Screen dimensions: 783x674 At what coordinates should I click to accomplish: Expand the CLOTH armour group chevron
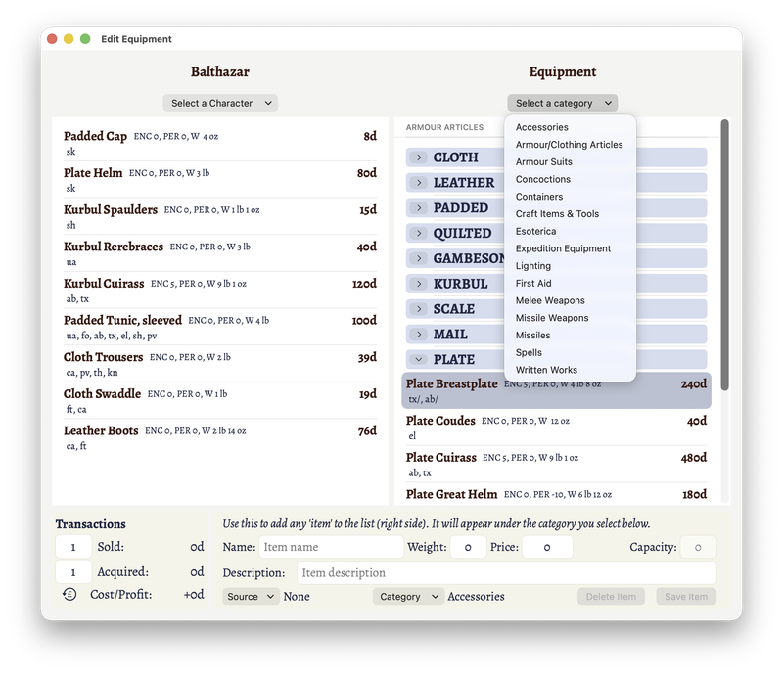point(419,157)
